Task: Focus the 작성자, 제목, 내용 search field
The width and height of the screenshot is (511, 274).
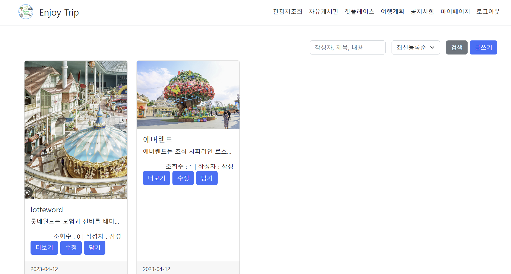Action: point(348,47)
